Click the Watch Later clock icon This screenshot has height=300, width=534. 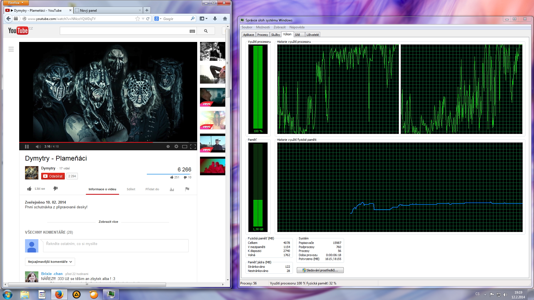pyautogui.click(x=168, y=146)
